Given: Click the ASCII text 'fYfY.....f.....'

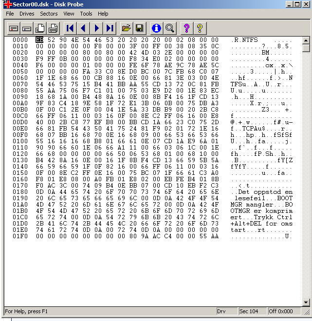Looking at the screenshot, I should (262, 167).
